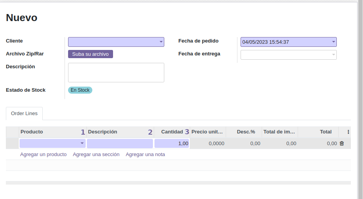Expand the Fecha de entrega dropdown
The width and height of the screenshot is (363, 199).
333,55
